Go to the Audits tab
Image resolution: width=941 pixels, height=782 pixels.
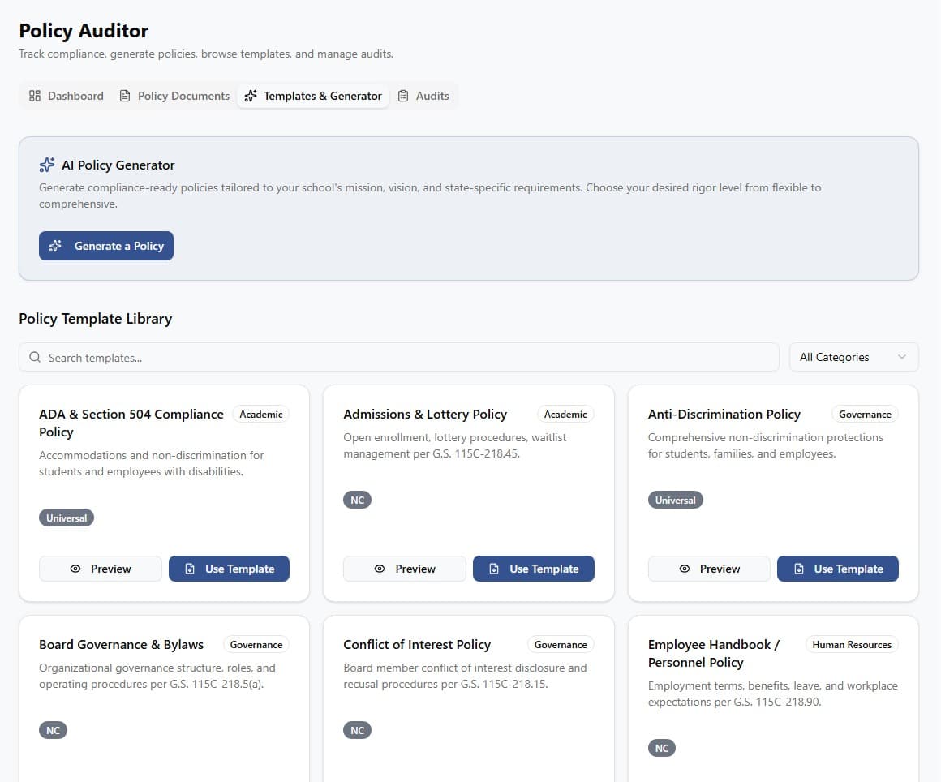click(423, 96)
